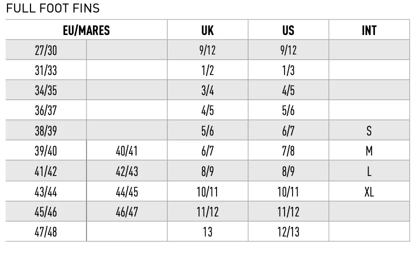Click the FULL FOOT FINS title

(53, 8)
